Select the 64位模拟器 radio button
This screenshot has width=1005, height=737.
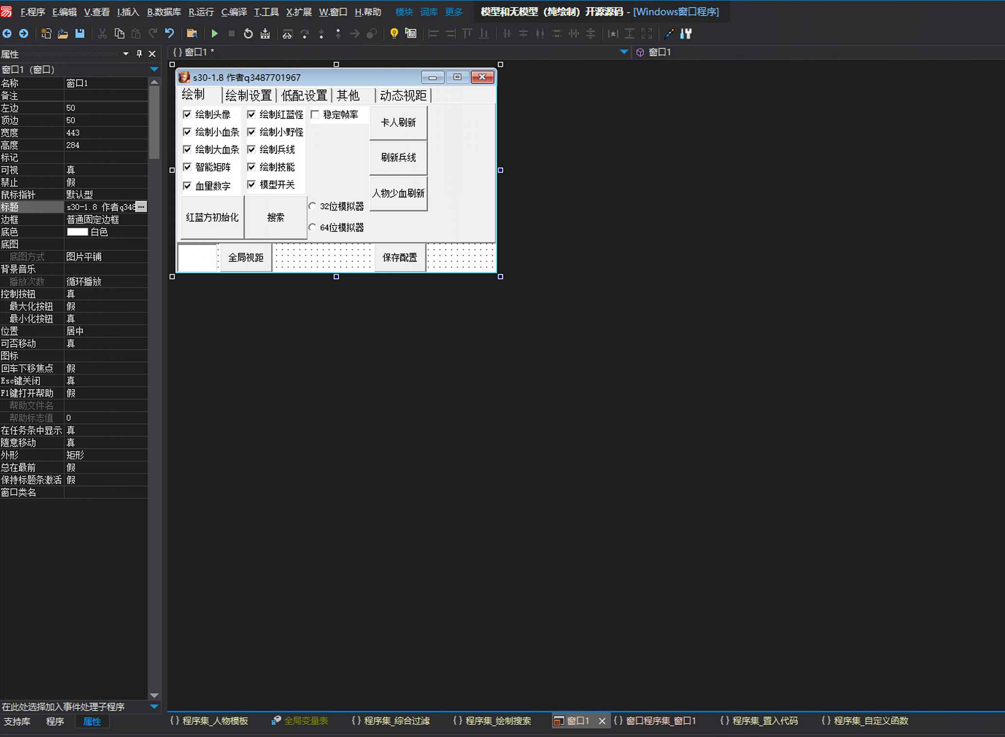tap(312, 227)
